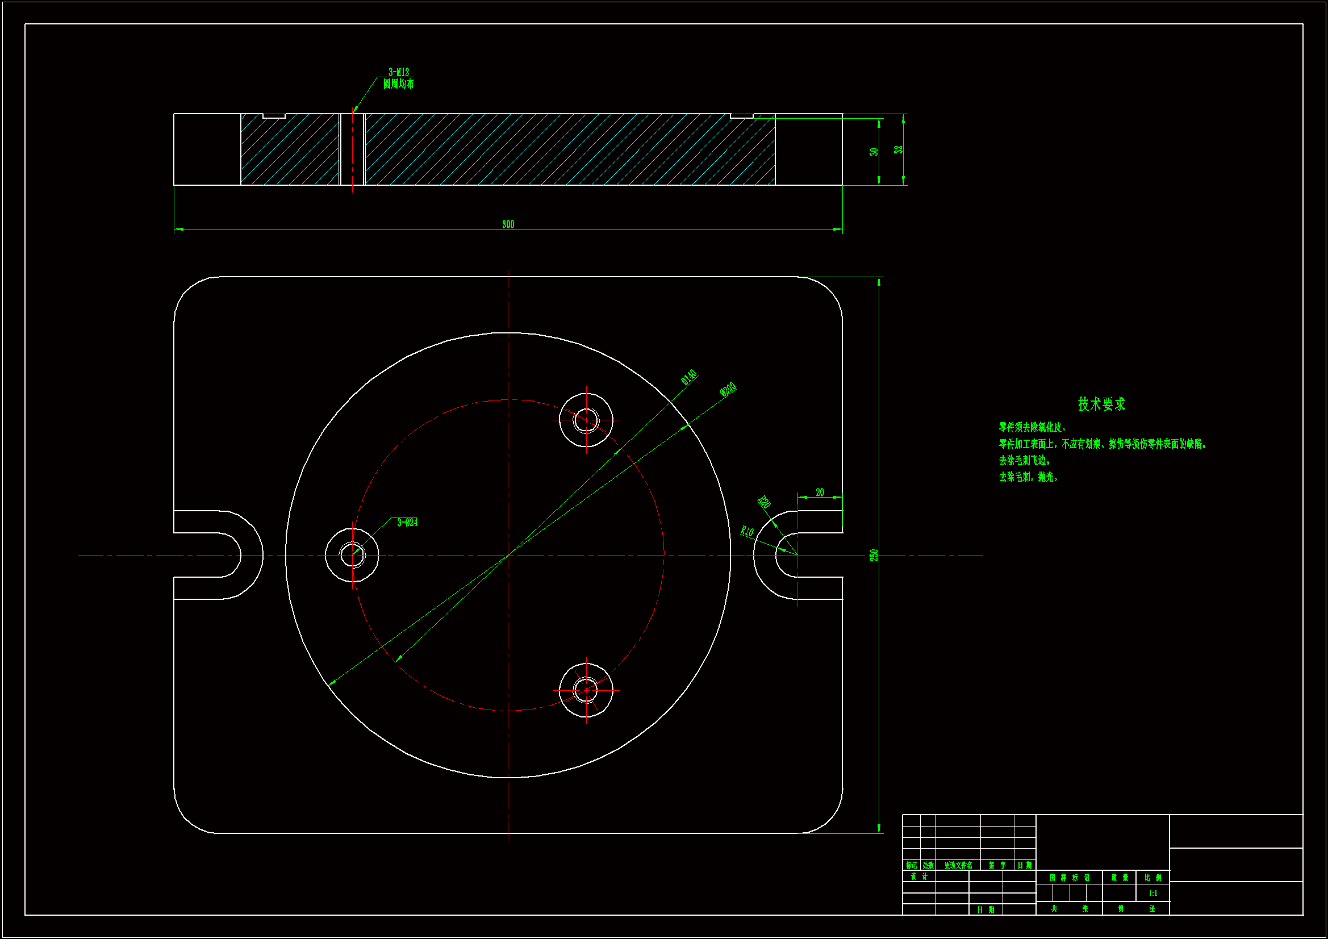Screen dimensions: 1328x939
Task: Select the Ø200 diameter dimension label
Action: (728, 389)
